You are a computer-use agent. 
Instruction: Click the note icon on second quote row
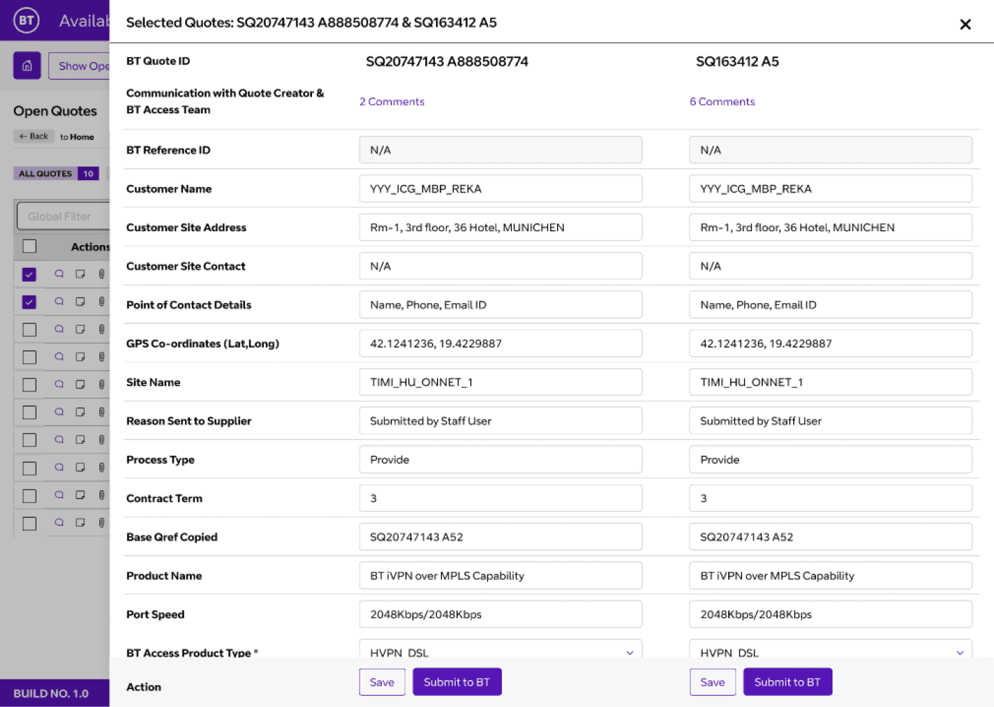point(80,302)
